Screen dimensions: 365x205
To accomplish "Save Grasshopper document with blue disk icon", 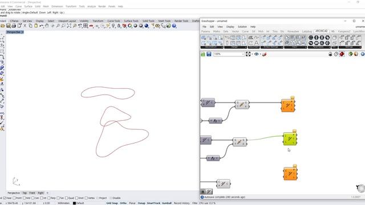I will [x=209, y=54].
